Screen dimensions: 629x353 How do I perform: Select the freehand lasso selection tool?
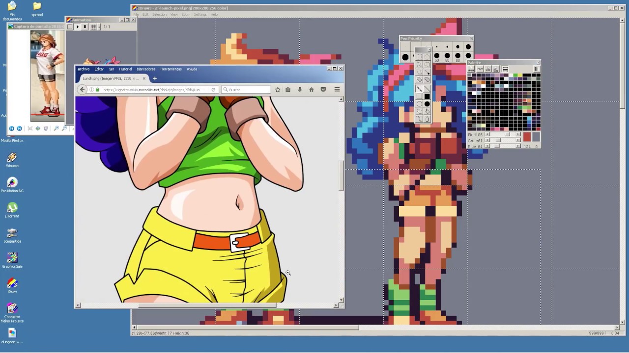click(x=427, y=65)
